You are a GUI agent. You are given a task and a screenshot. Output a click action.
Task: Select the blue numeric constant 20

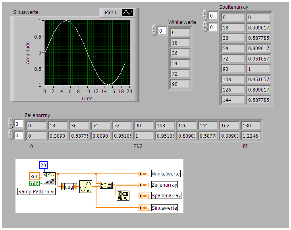[x=43, y=165]
